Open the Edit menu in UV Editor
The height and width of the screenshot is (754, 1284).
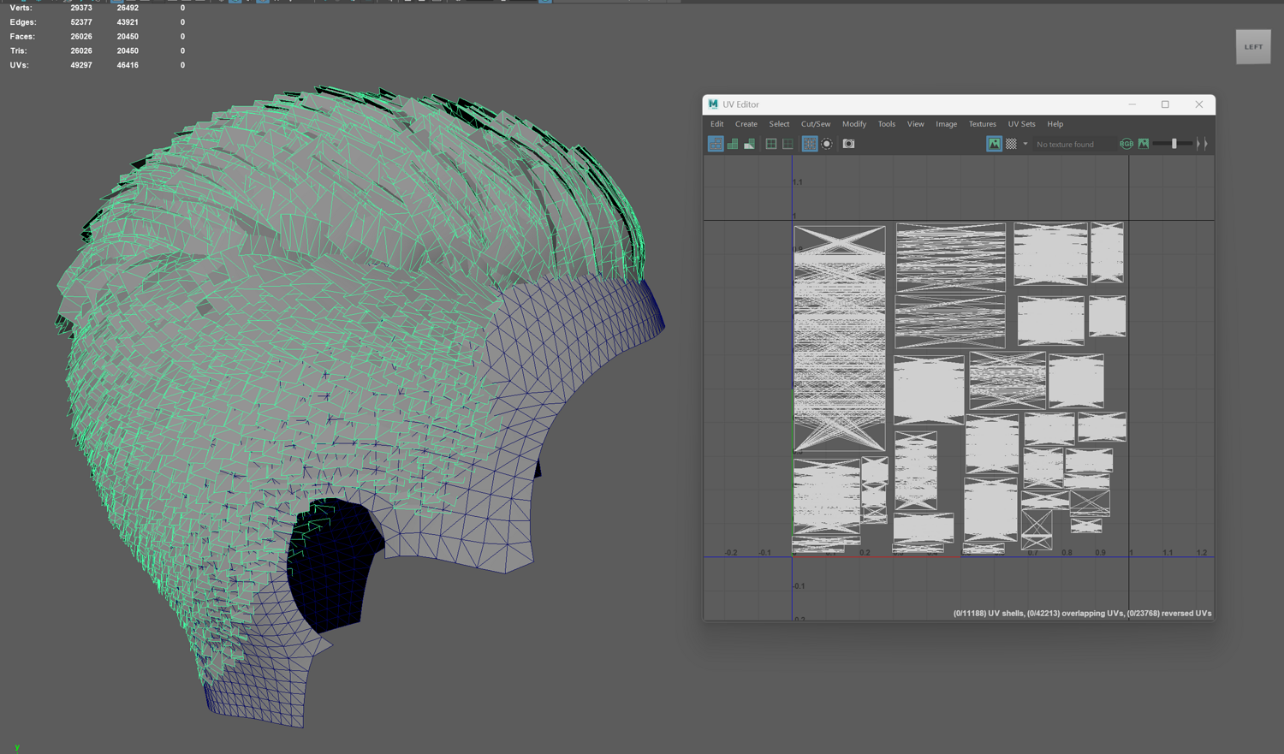click(717, 124)
